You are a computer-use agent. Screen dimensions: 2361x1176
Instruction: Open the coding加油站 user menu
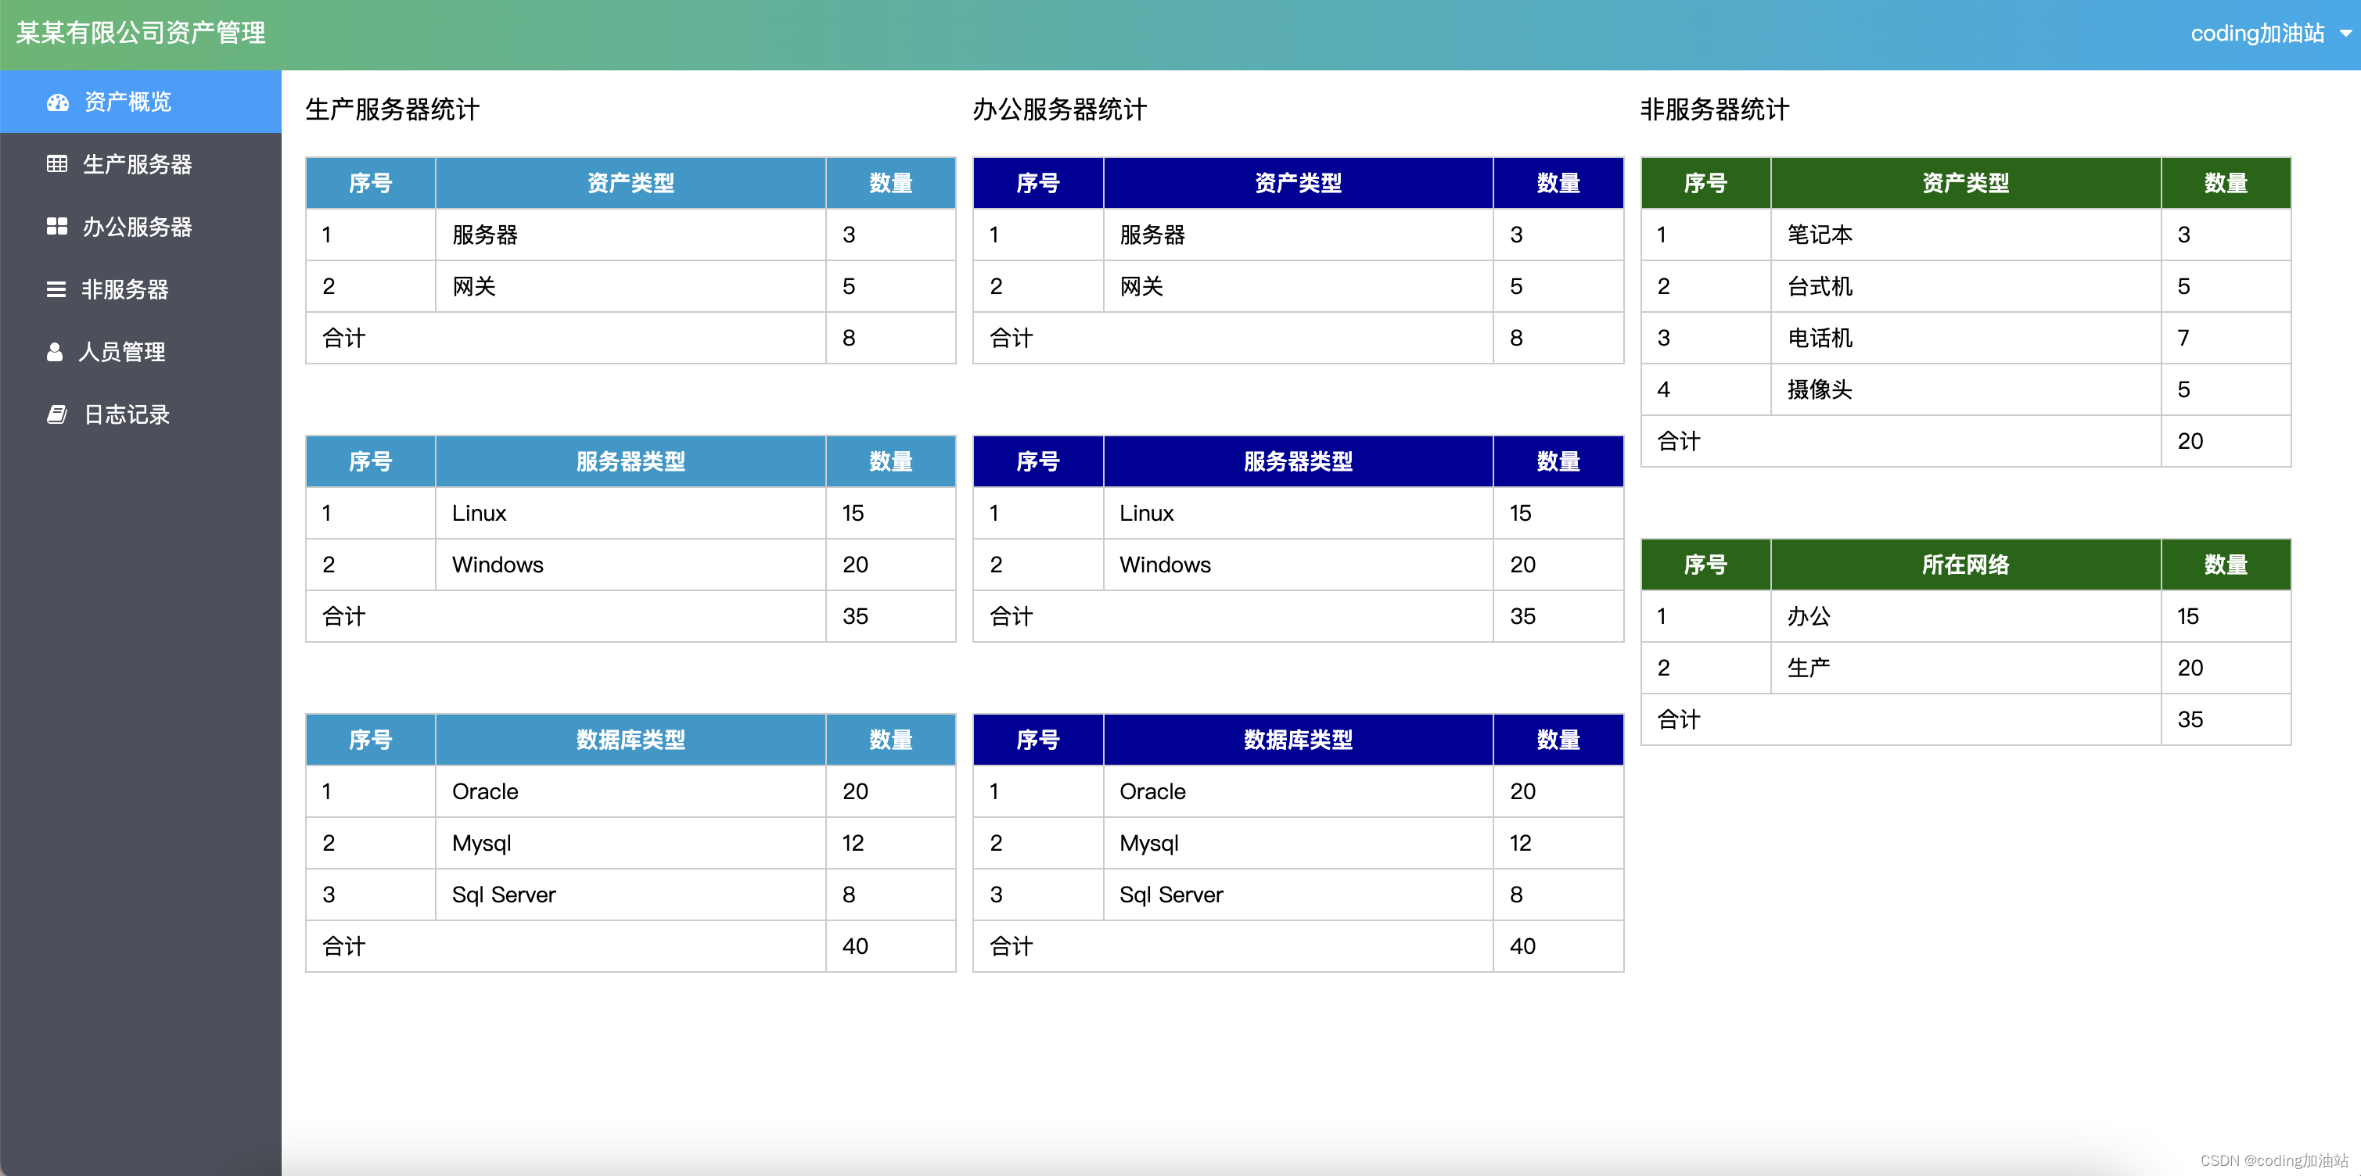(x=2256, y=34)
